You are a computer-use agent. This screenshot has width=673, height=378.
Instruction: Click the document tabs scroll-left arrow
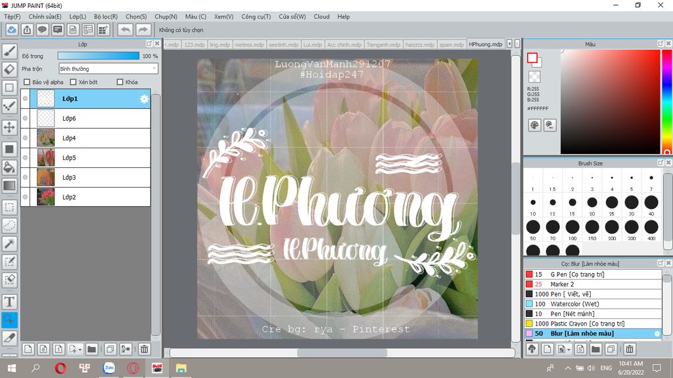coord(509,44)
